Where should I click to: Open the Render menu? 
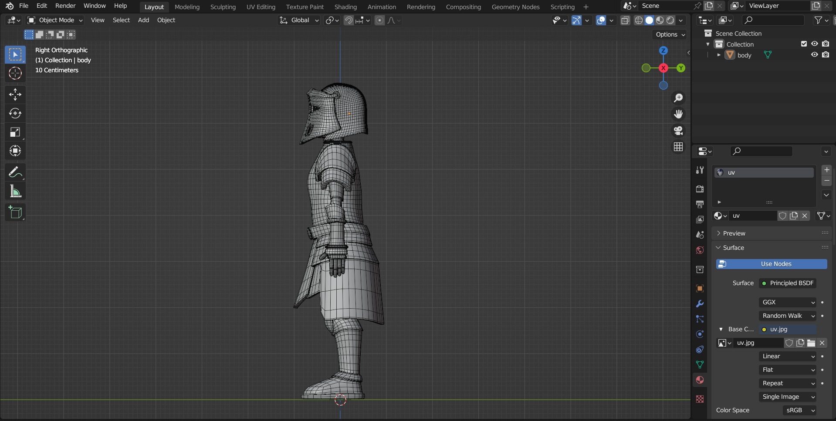coord(65,6)
